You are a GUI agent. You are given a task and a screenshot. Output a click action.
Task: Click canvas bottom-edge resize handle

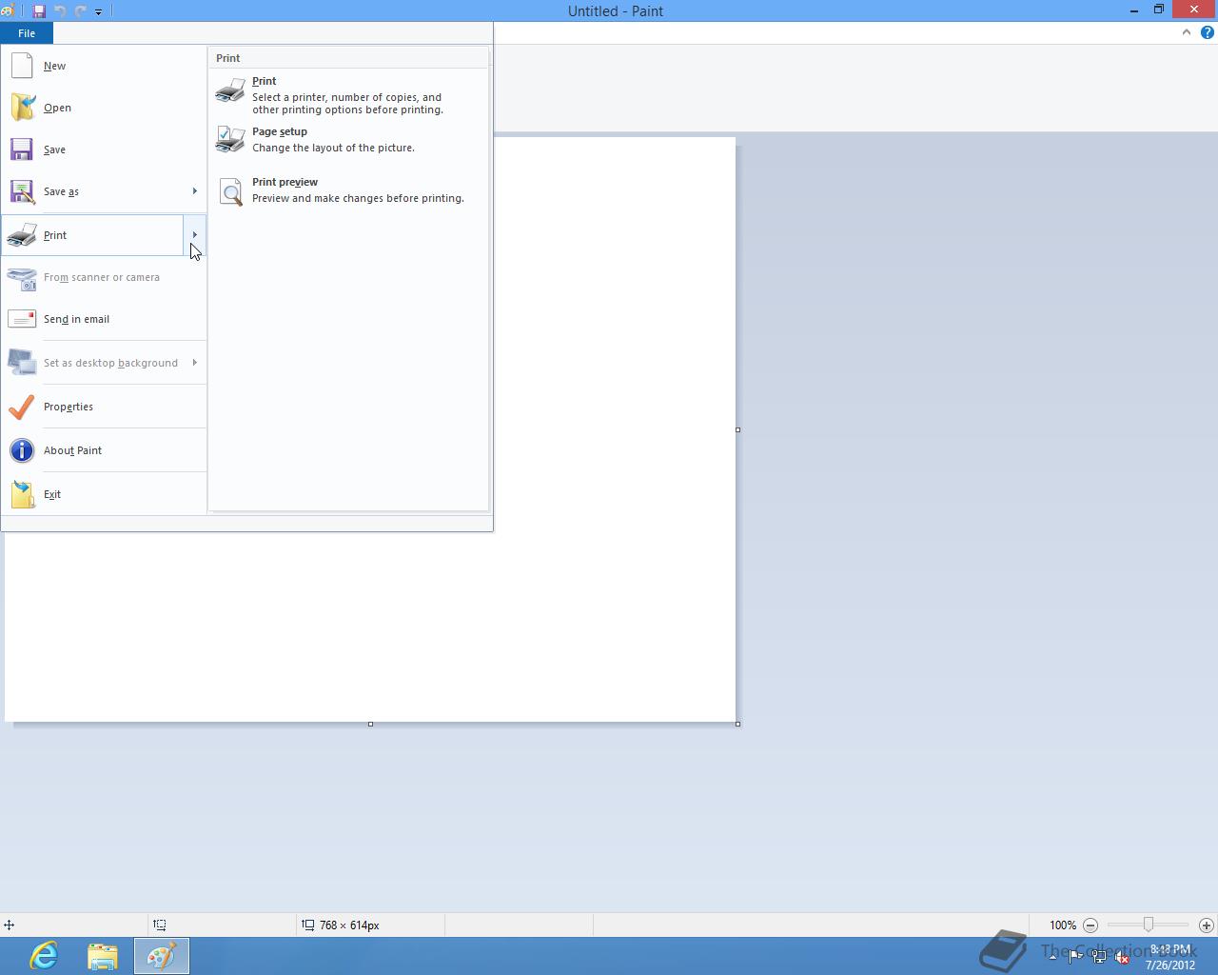(370, 724)
